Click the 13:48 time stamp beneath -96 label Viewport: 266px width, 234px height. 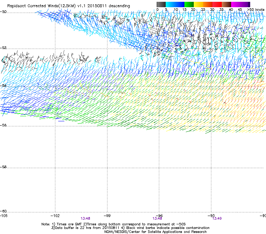click(157, 219)
